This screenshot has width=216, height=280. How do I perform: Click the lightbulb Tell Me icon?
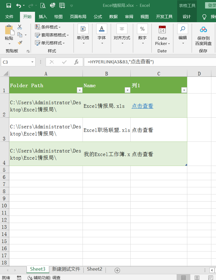click(204, 17)
